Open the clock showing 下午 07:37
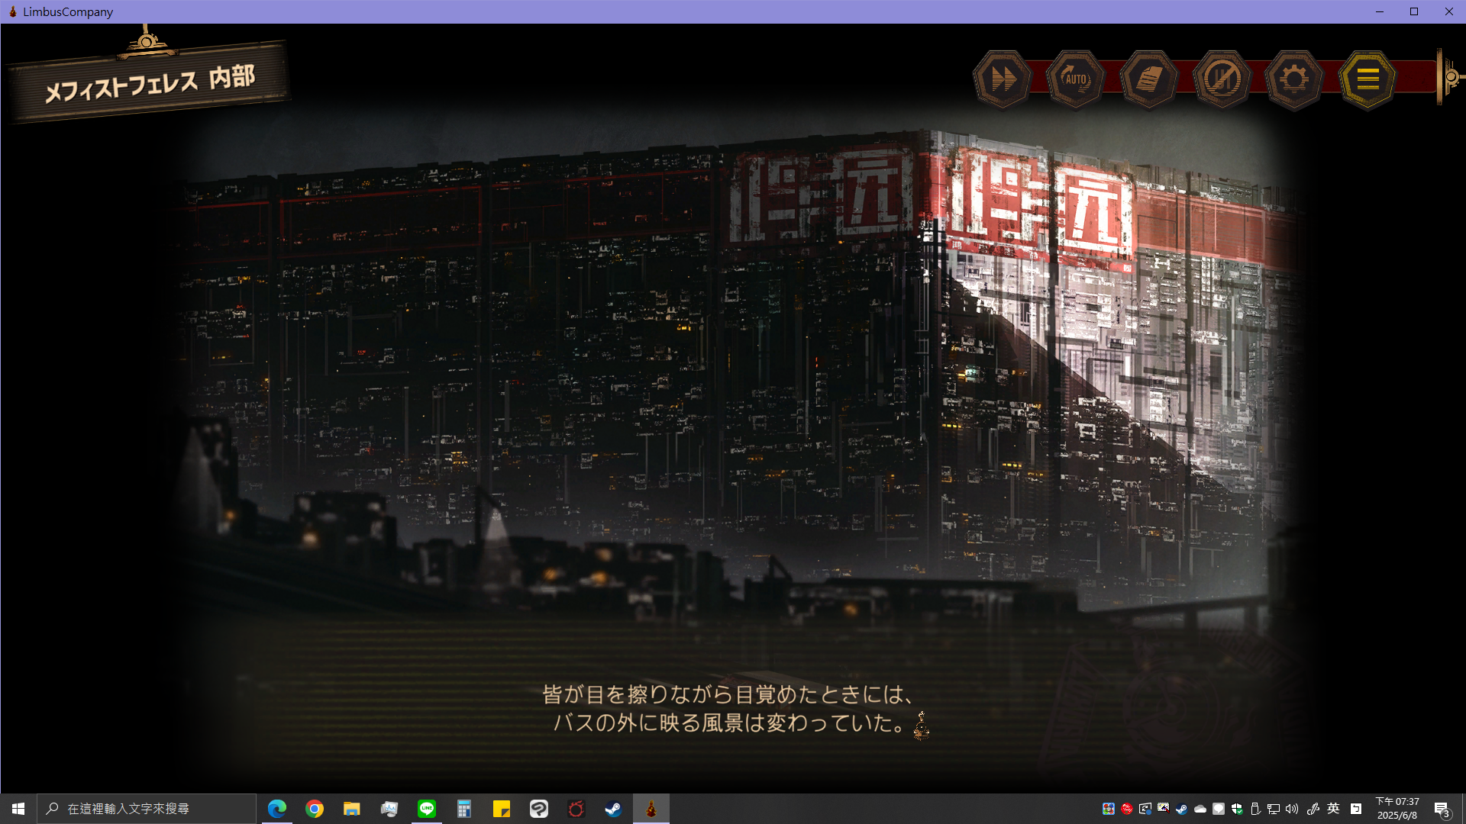The image size is (1466, 824). tap(1397, 809)
